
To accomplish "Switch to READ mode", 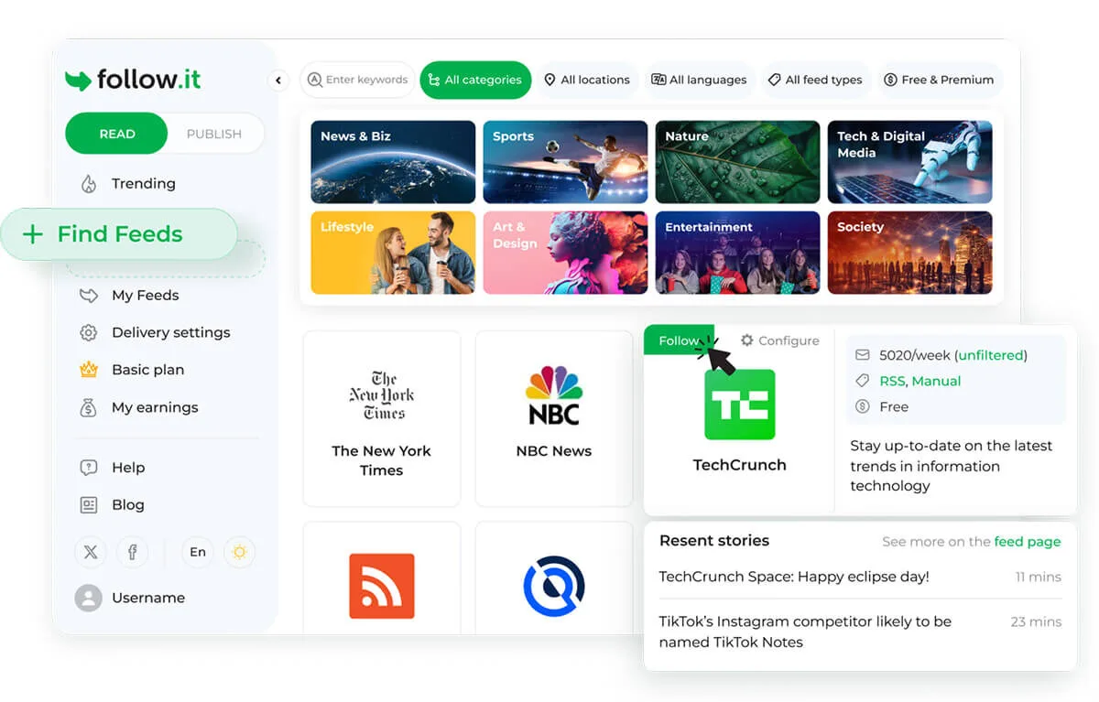I will point(116,134).
